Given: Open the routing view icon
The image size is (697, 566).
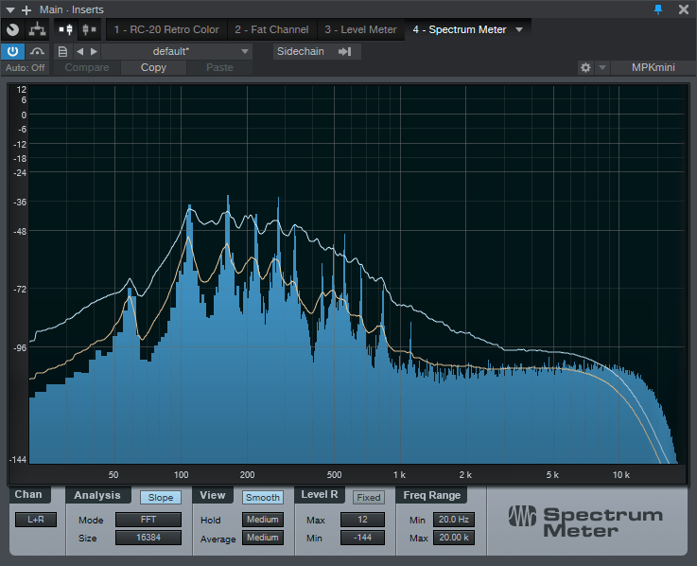Looking at the screenshot, I should point(37,30).
